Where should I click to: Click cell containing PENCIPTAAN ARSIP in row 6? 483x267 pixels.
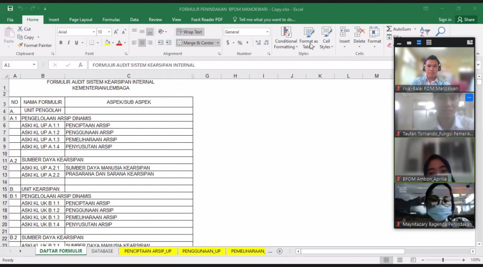click(x=129, y=125)
